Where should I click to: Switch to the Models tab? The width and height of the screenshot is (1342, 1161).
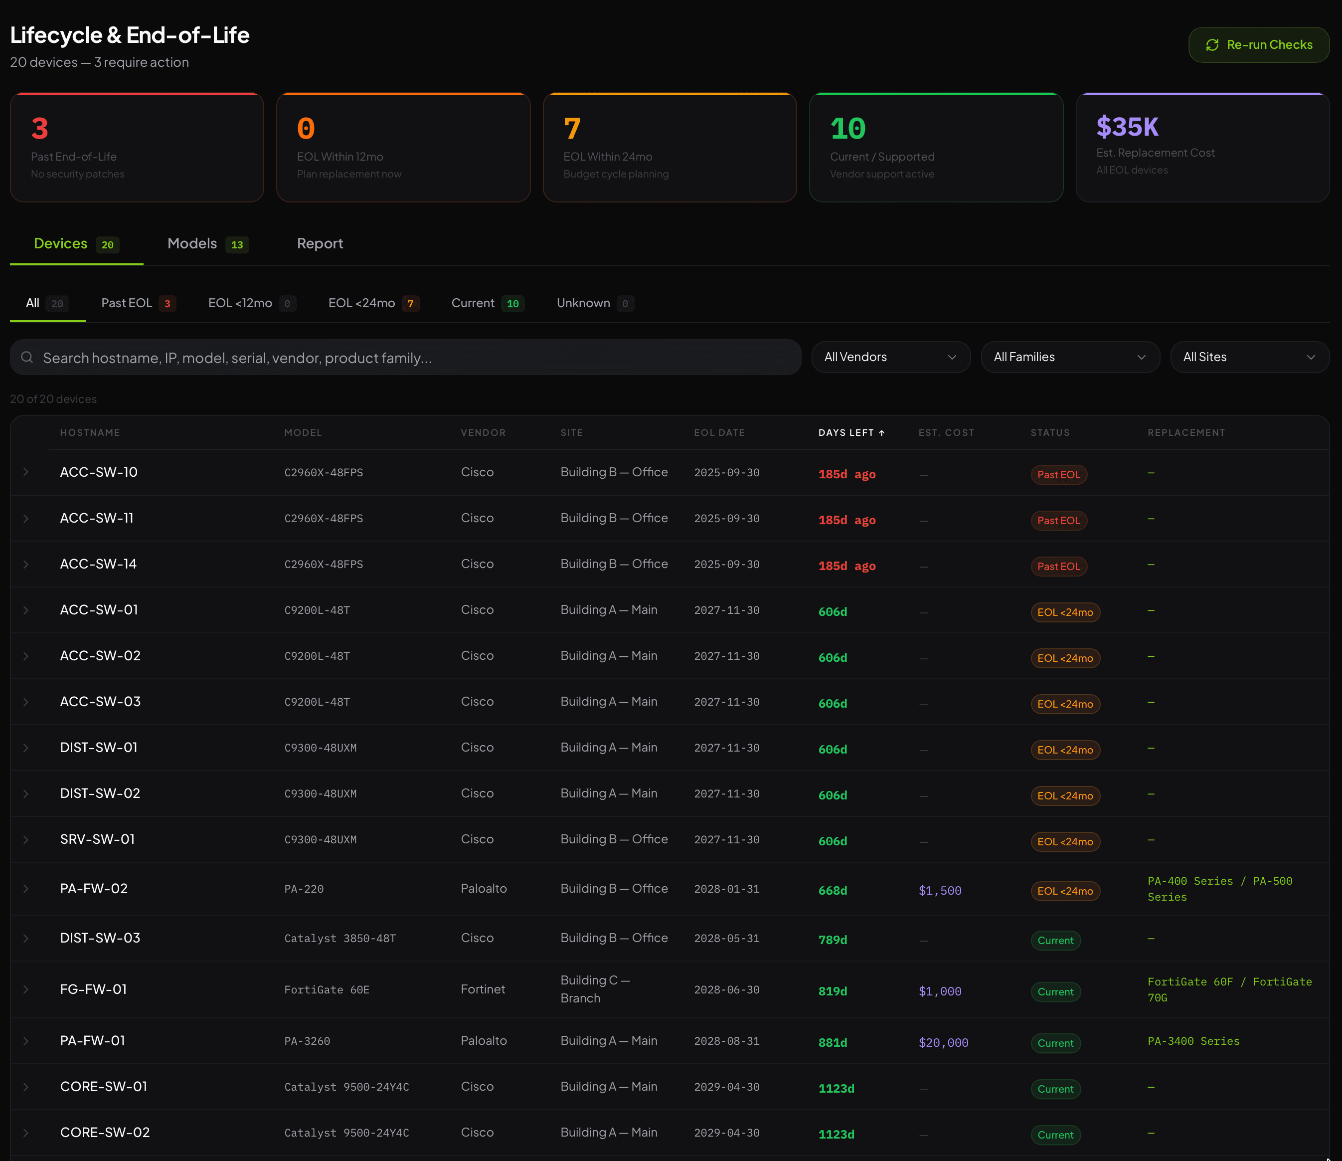click(192, 243)
